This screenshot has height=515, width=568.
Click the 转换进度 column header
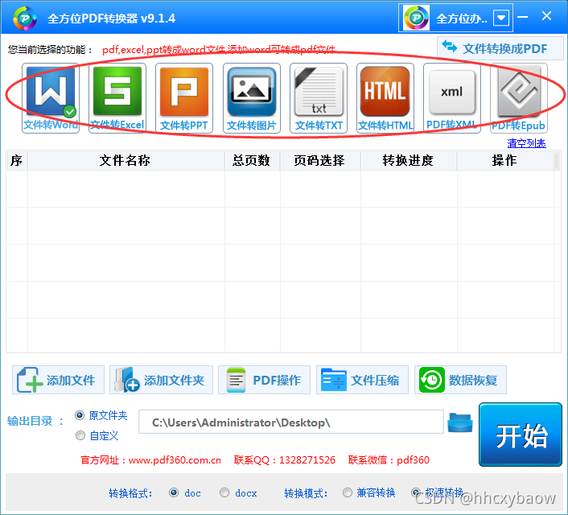click(x=409, y=161)
